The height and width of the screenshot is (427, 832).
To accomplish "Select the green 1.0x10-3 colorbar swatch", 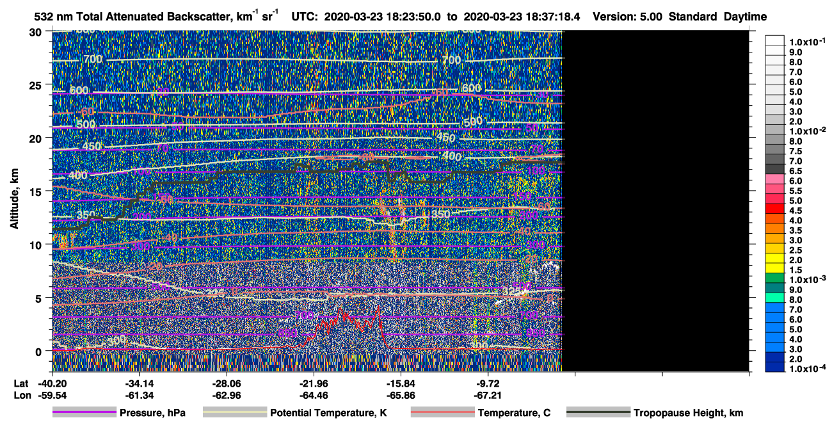I will pyautogui.click(x=776, y=279).
